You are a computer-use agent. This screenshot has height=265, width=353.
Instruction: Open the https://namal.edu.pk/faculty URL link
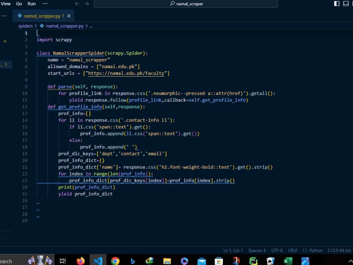pos(126,73)
